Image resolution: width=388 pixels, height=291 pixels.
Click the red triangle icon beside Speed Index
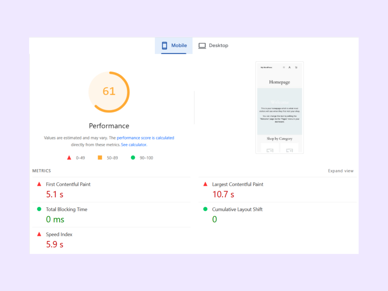(x=39, y=234)
